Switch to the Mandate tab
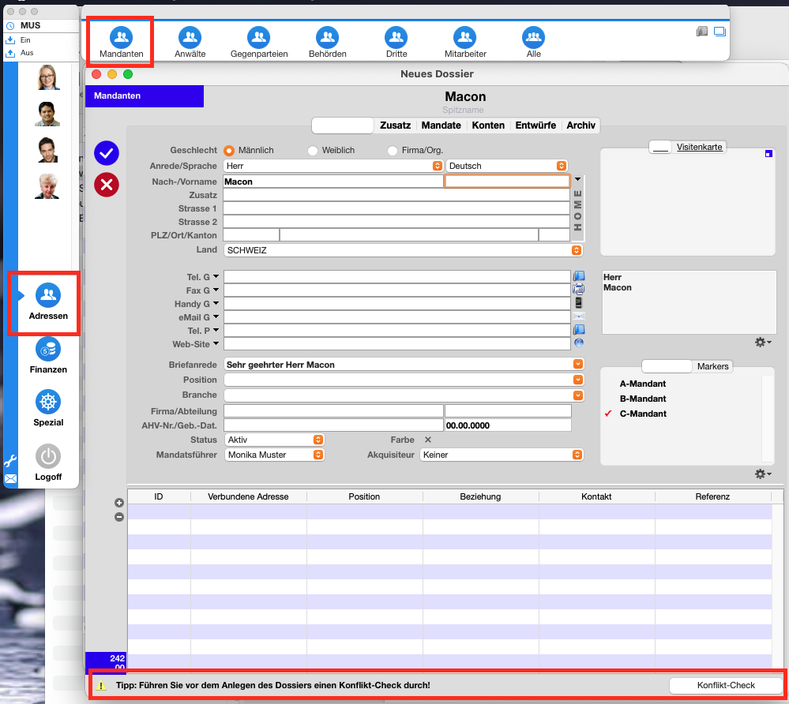The image size is (789, 704). [x=441, y=125]
